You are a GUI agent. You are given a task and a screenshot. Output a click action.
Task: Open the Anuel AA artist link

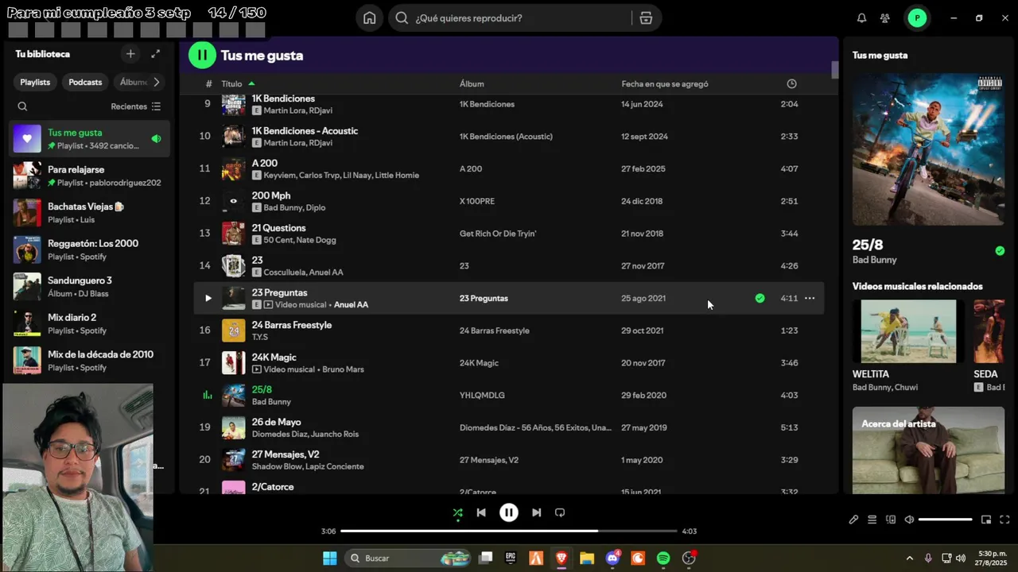(x=351, y=304)
